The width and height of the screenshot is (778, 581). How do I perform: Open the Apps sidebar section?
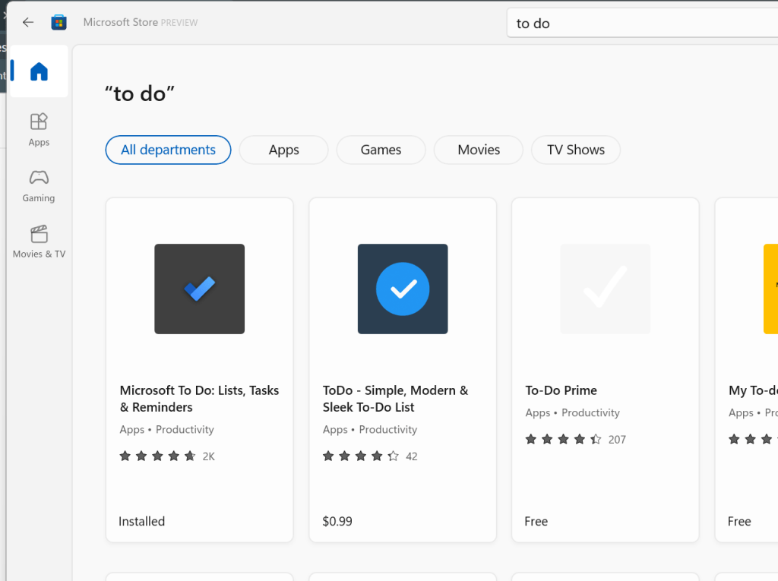[x=39, y=129]
